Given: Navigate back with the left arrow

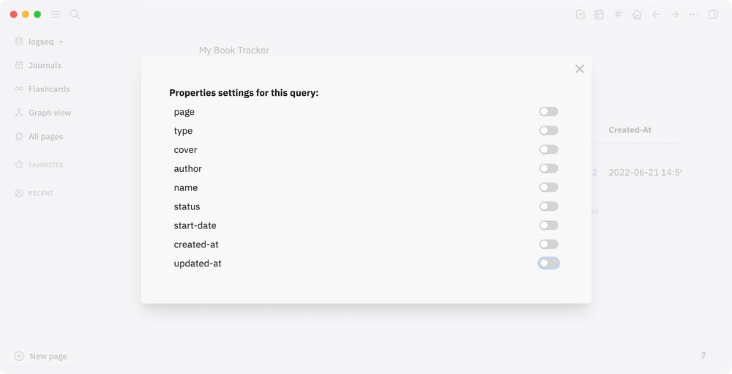Looking at the screenshot, I should 656,15.
